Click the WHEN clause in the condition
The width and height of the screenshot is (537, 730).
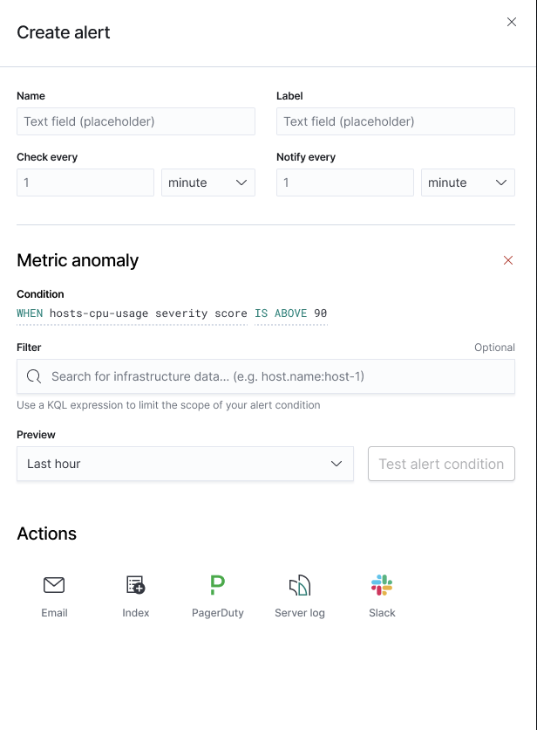point(31,313)
